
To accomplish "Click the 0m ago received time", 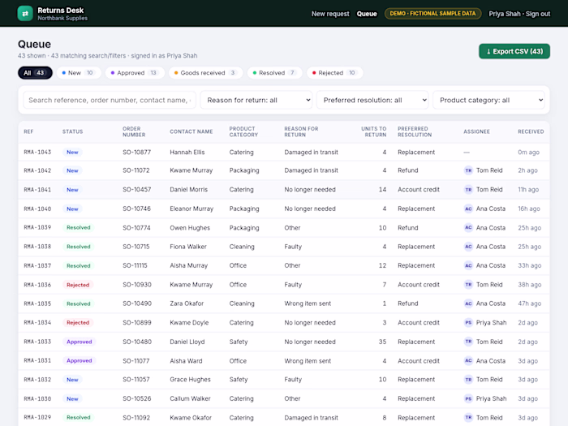I will [x=528, y=153].
